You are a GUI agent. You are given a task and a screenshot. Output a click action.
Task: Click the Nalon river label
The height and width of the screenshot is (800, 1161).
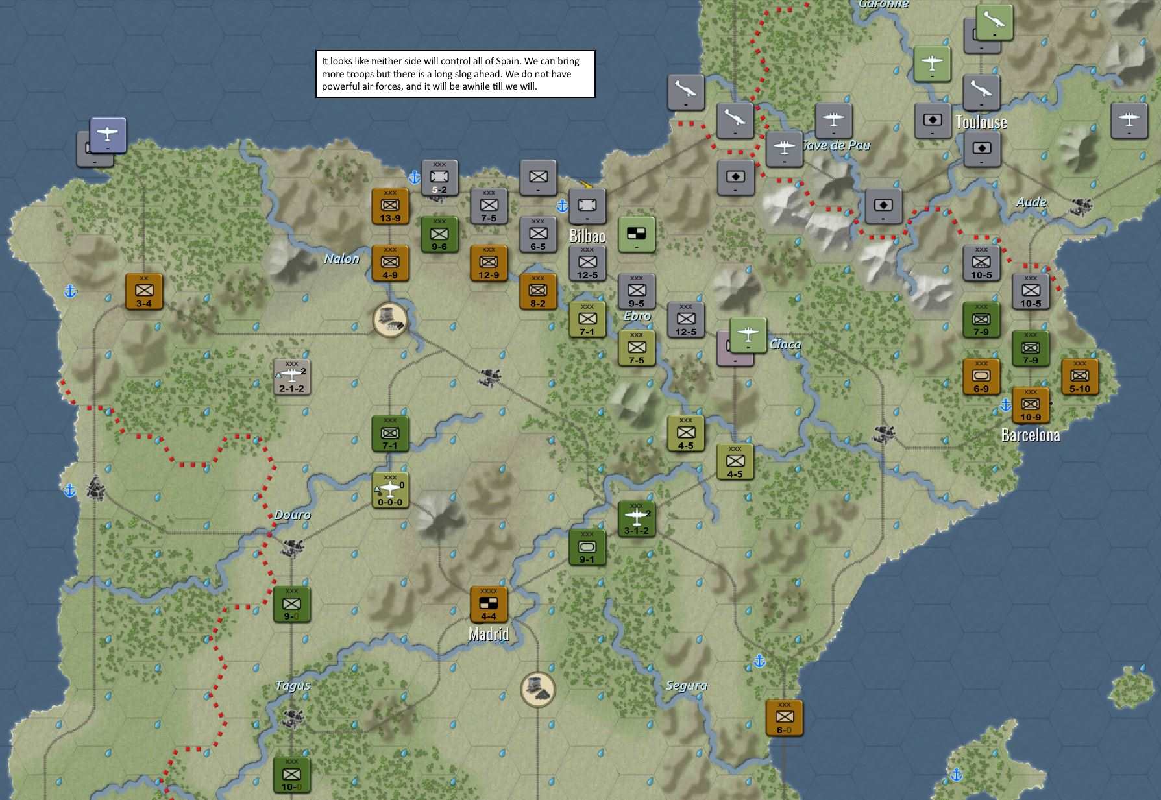[x=341, y=259]
